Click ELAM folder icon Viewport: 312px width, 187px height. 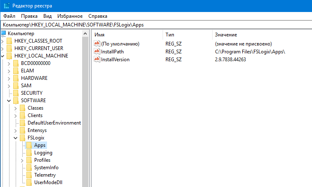[x=16, y=71]
